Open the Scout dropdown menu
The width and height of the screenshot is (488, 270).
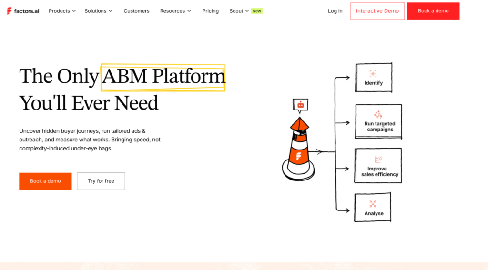[x=239, y=11]
